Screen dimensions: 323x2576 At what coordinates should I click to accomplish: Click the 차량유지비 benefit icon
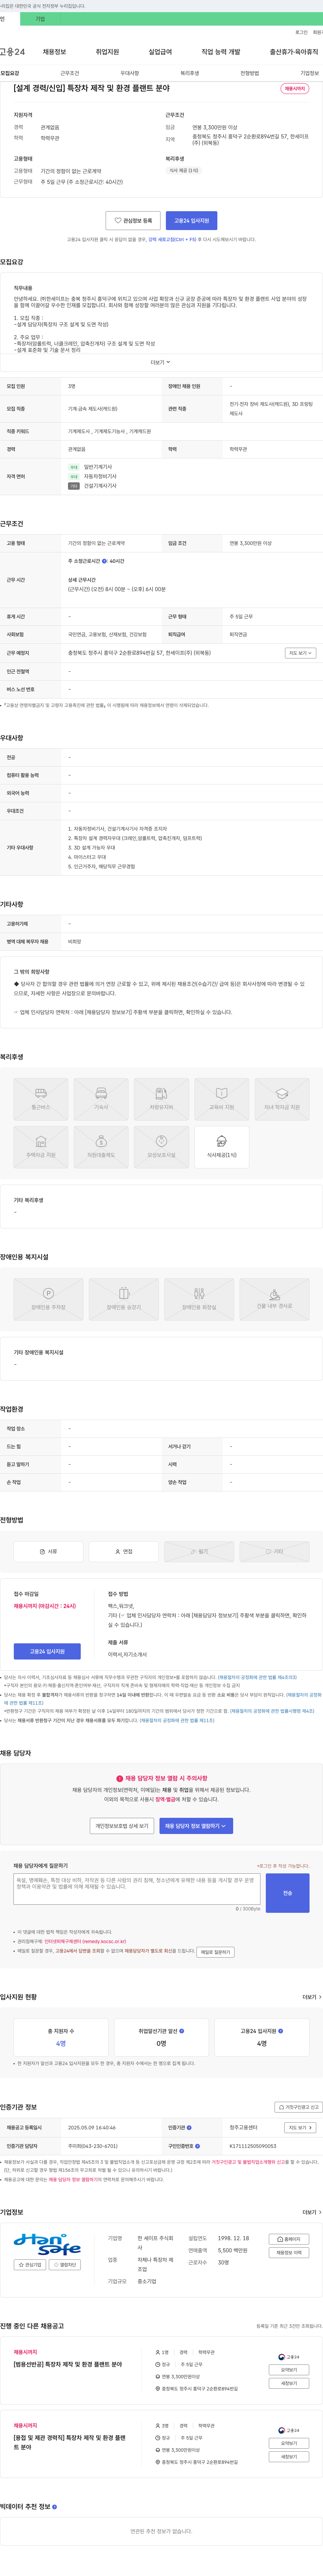(161, 1099)
